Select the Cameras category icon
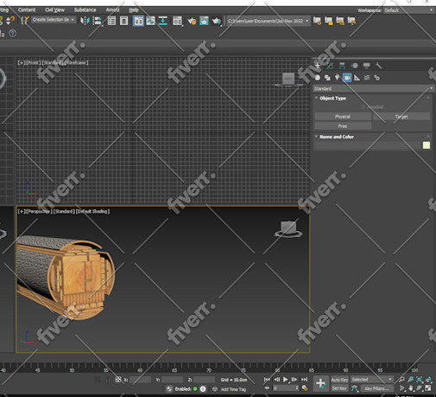Image resolution: width=436 pixels, height=397 pixels. pos(347,78)
